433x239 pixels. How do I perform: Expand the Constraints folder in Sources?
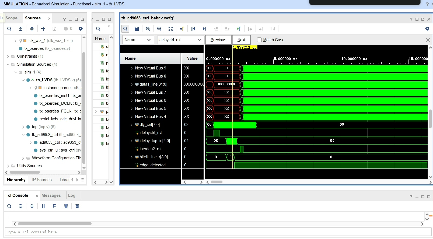tap(8, 56)
